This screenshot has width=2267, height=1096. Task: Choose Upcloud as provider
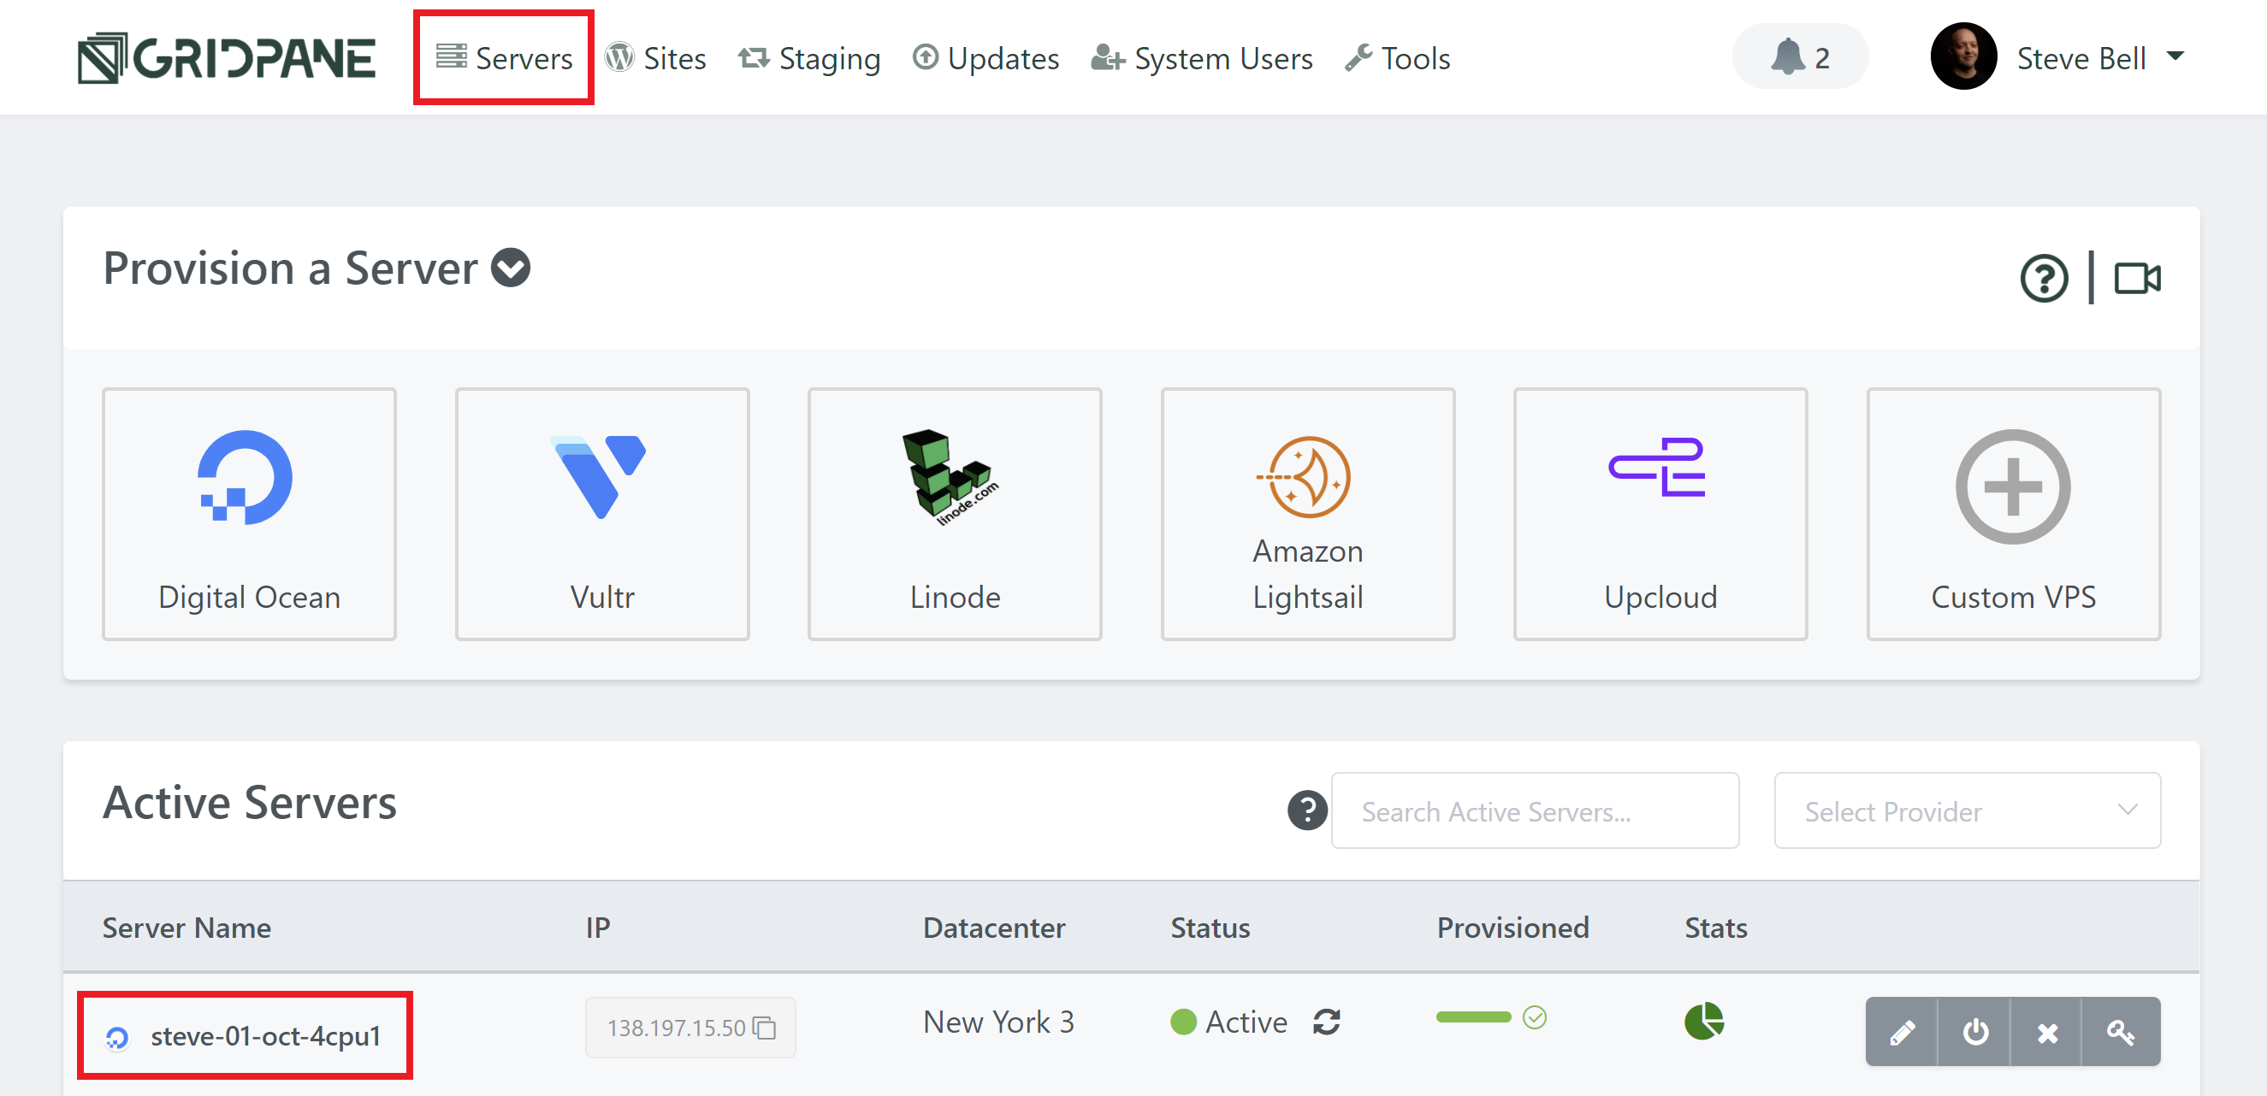[x=1660, y=515]
